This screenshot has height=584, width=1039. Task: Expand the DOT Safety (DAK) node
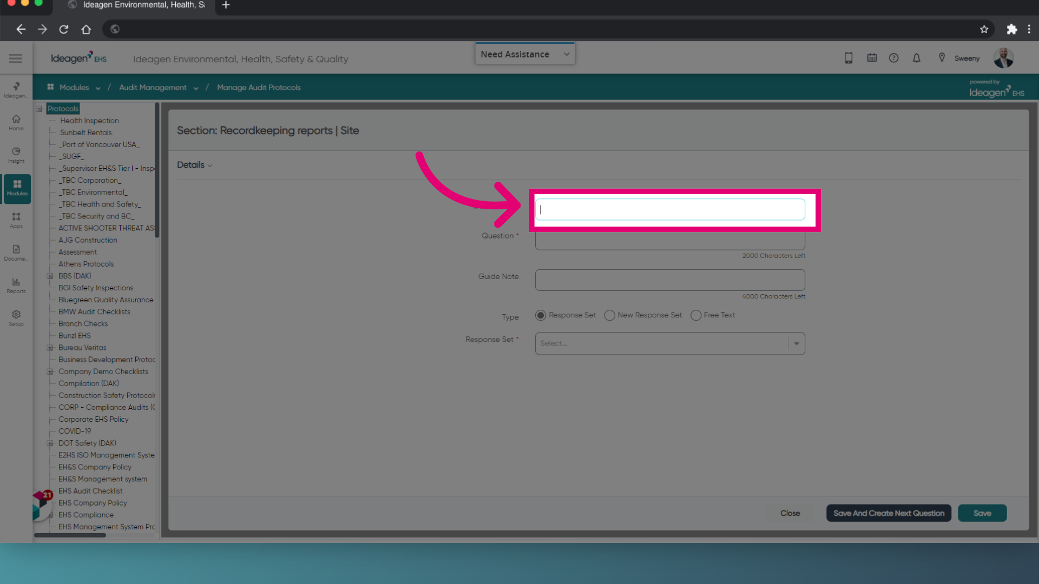tap(50, 443)
